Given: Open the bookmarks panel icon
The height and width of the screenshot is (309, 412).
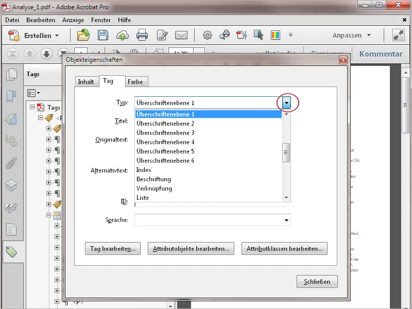Looking at the screenshot, I should pyautogui.click(x=11, y=97).
